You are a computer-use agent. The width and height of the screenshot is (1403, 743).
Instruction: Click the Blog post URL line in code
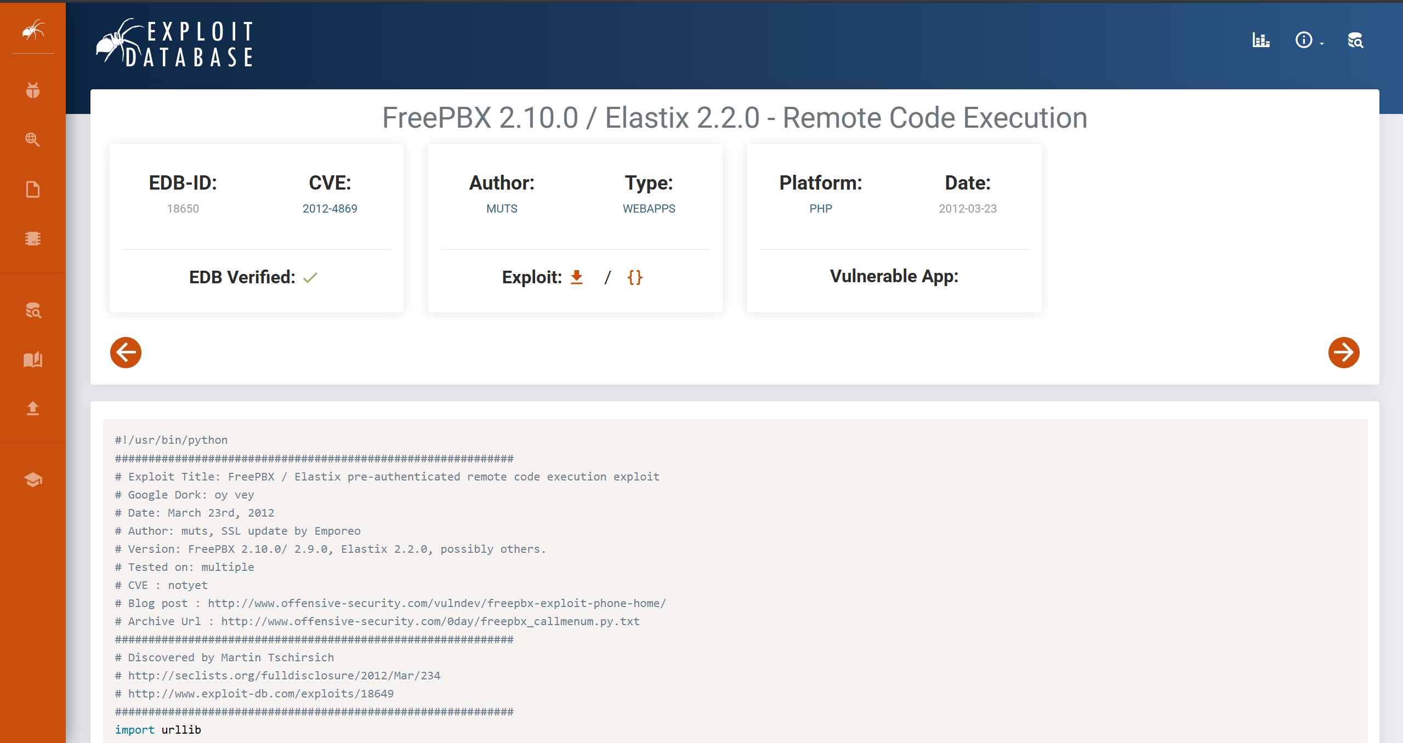tap(390, 603)
